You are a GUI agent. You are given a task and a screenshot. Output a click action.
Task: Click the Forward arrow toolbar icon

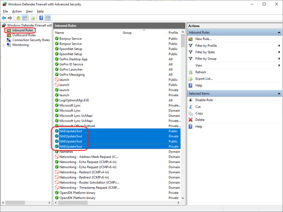[x=10, y=18]
